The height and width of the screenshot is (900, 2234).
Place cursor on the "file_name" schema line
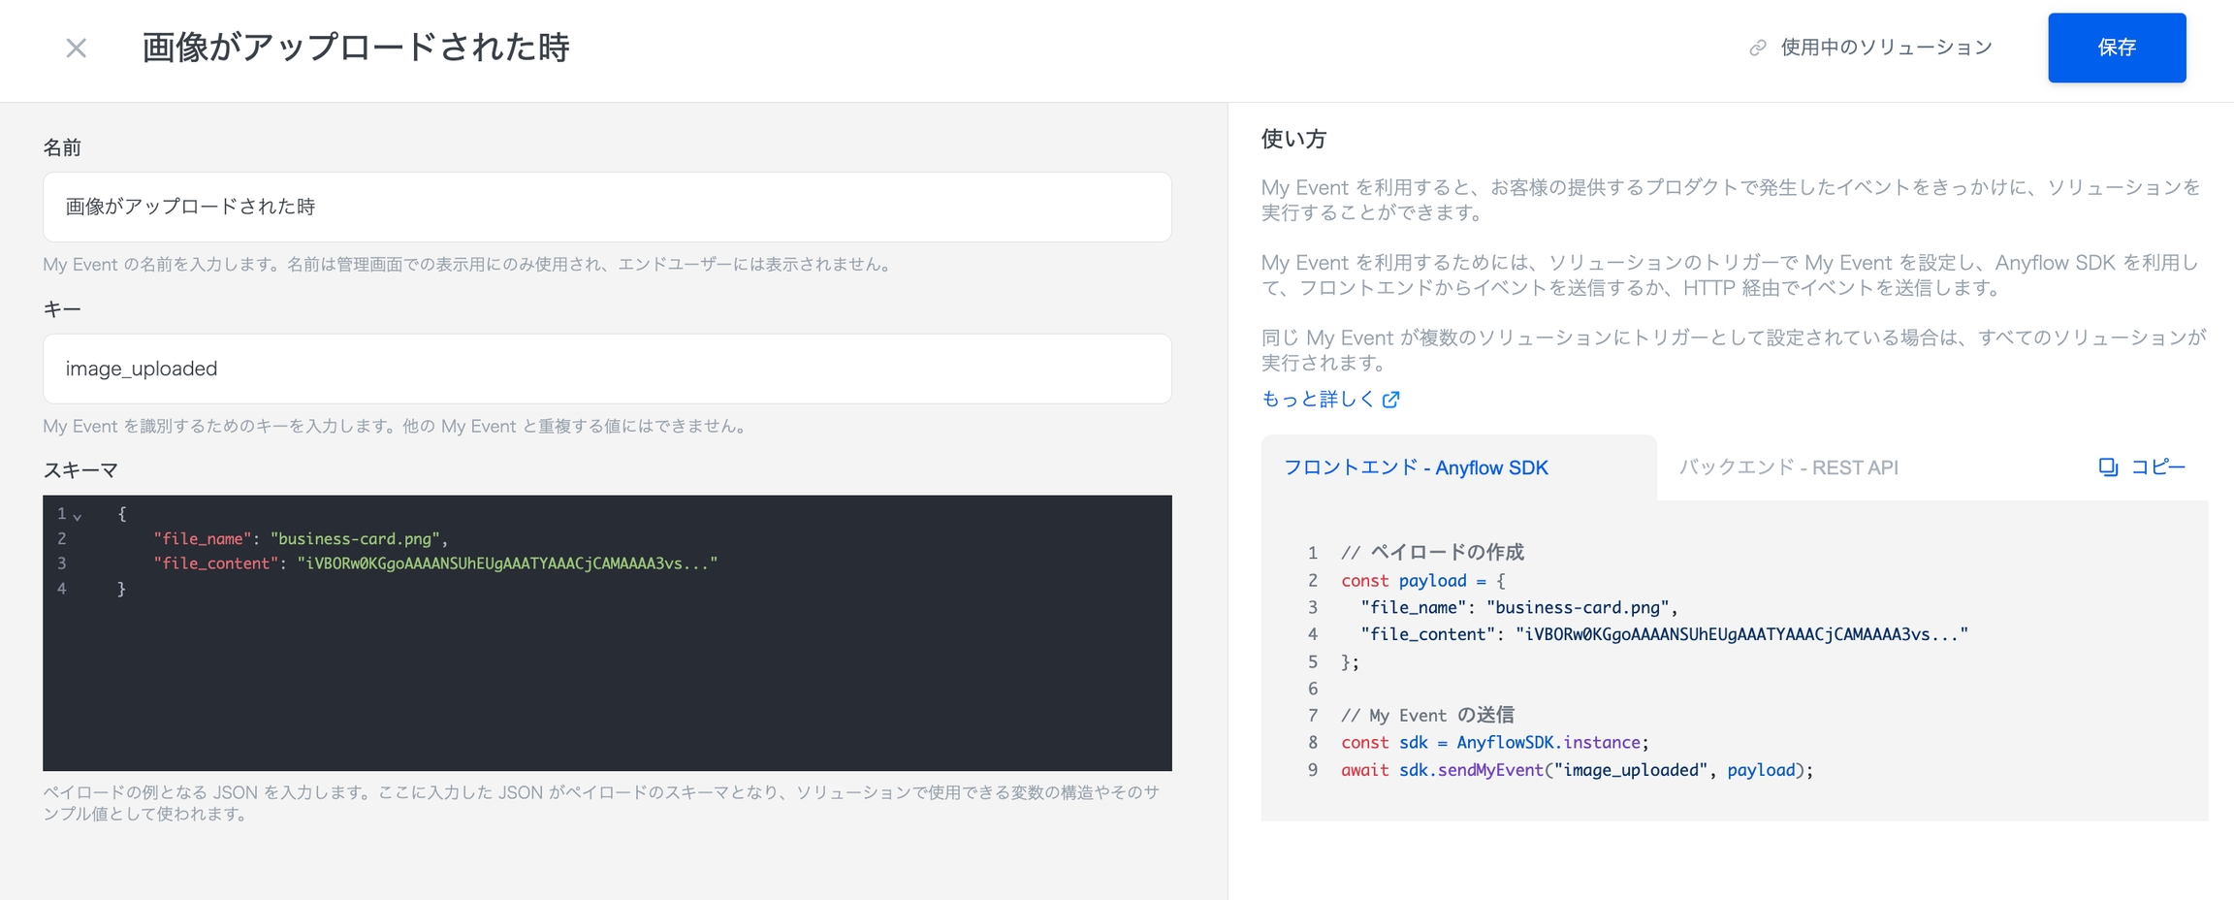pyautogui.click(x=301, y=539)
